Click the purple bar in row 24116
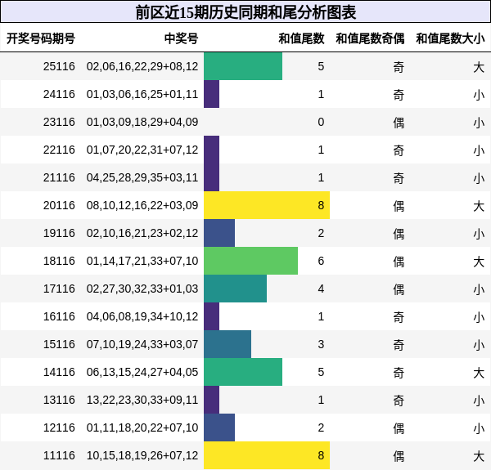This screenshot has height=470, width=491. pos(211,94)
